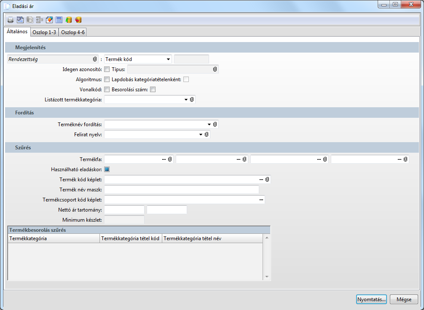This screenshot has width=424, height=310.
Task: Switch to the Általános tab
Action: pyautogui.click(x=17, y=32)
